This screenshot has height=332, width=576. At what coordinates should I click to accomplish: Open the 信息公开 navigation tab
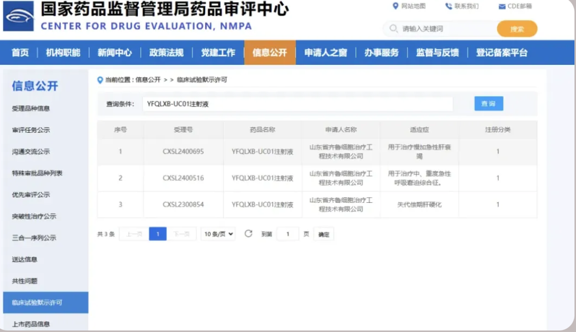[270, 53]
